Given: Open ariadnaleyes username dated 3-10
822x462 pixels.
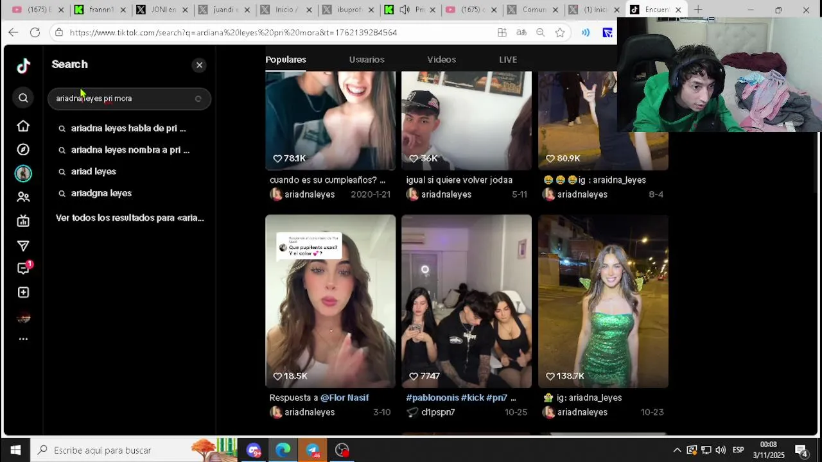Looking at the screenshot, I should point(310,412).
